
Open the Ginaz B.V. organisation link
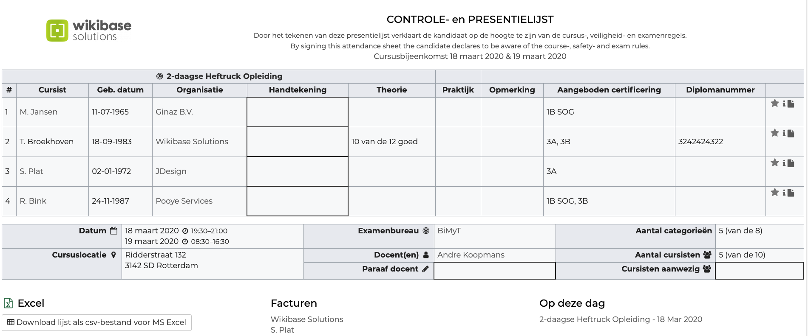[174, 112]
